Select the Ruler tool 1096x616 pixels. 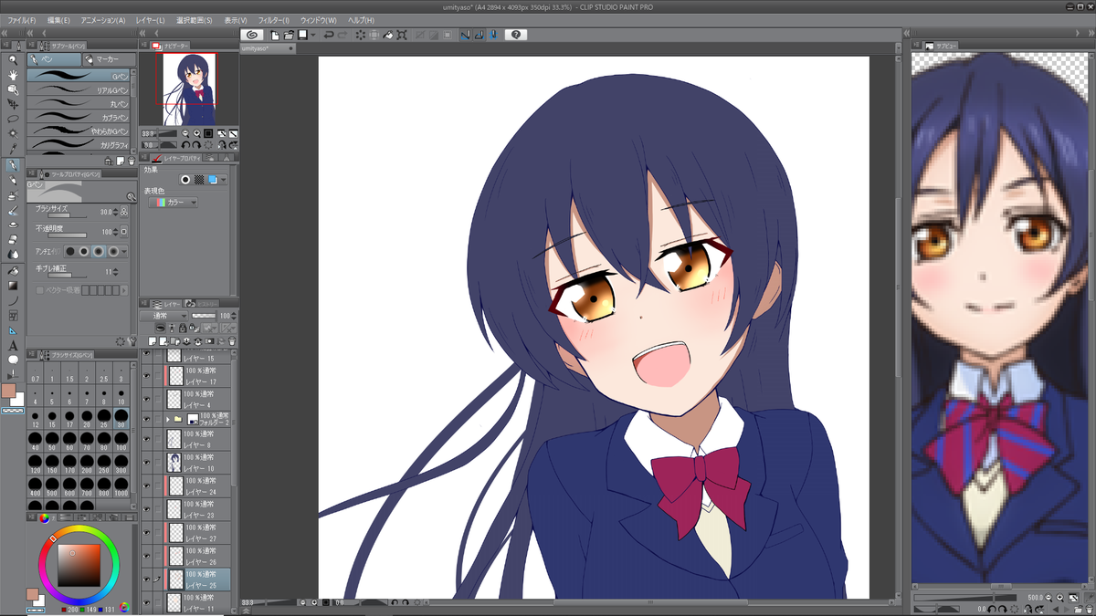tap(13, 330)
